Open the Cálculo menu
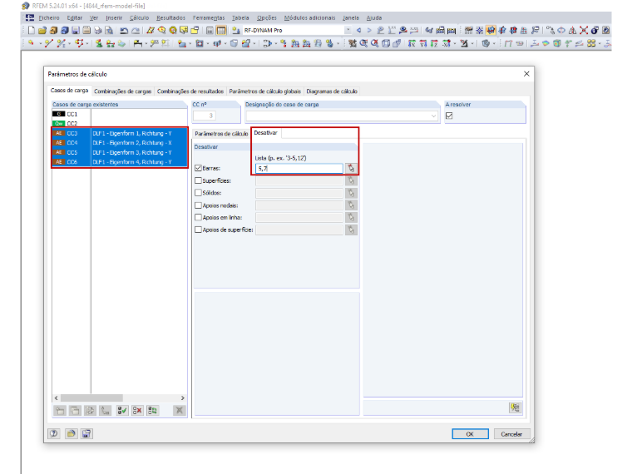Screen dimensions: 632x474 139,17
